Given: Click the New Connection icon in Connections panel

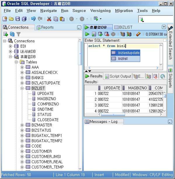Looking at the screenshot, I should 6,34.
